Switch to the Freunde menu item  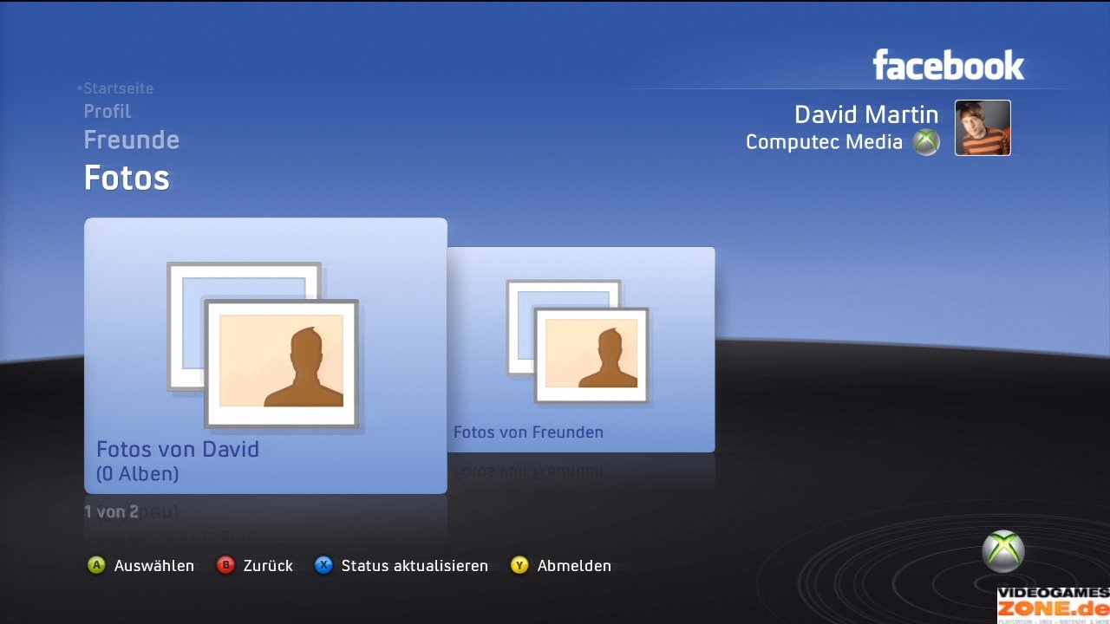point(132,140)
